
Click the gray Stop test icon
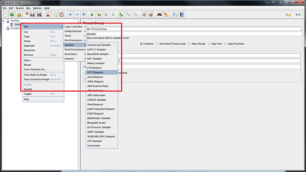click(106, 14)
